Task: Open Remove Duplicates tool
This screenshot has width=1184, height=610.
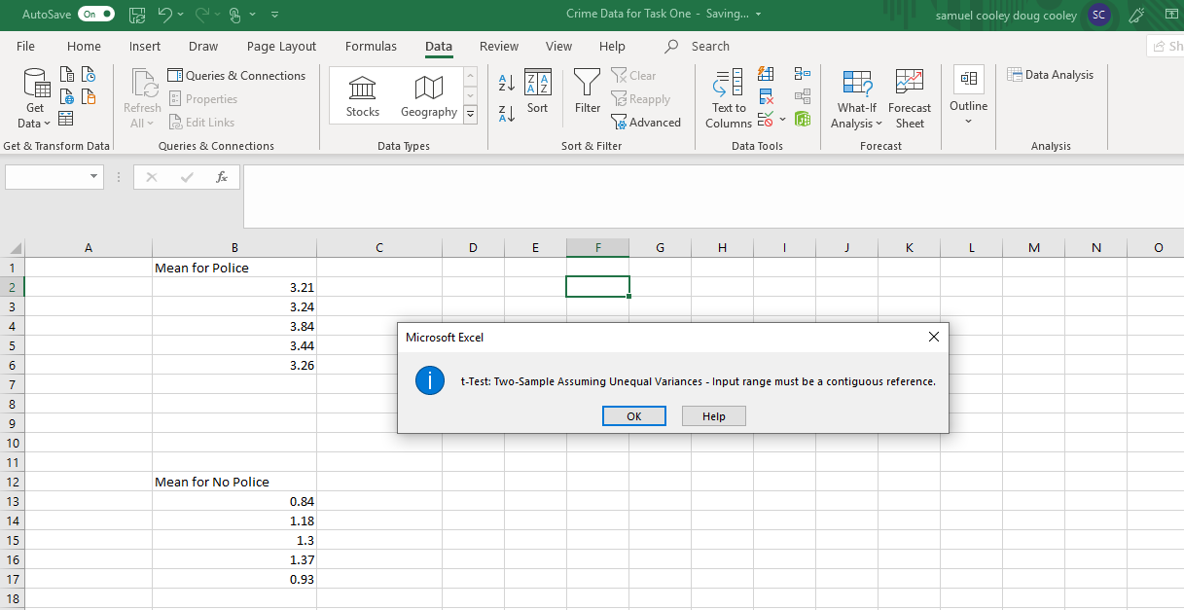Action: point(765,95)
